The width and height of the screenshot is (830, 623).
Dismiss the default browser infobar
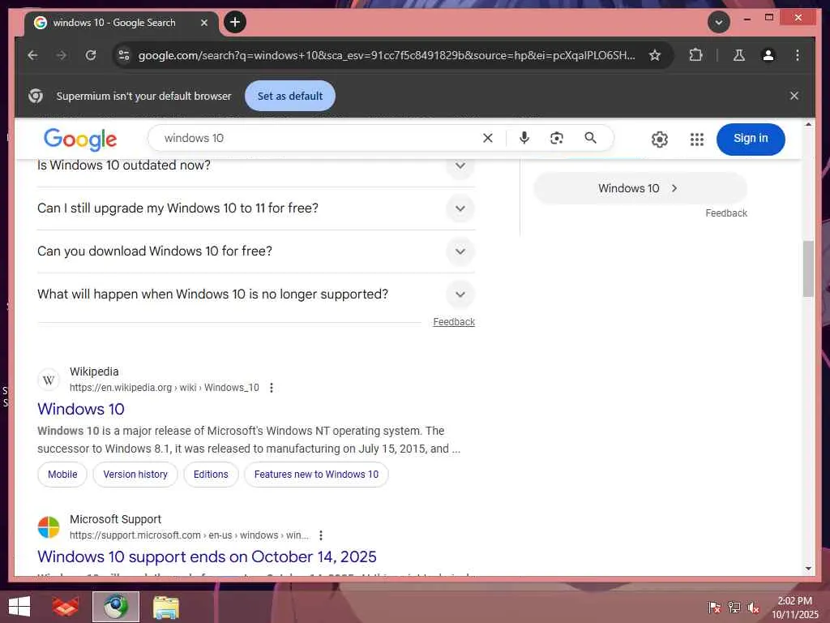[x=794, y=96]
